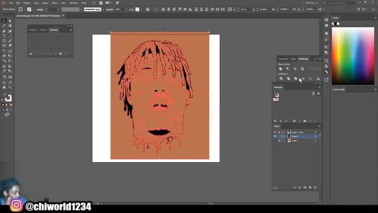378x213 pixels.
Task: Select the Rectangle tool
Action: point(4,41)
